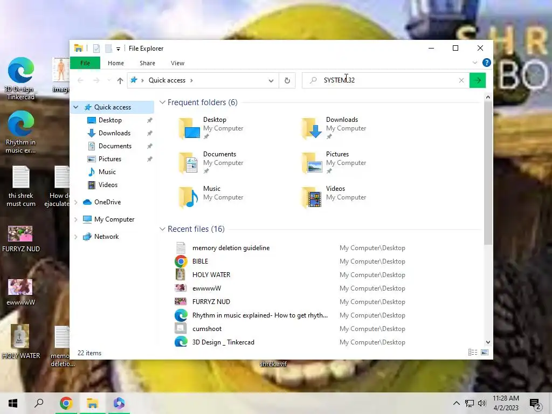The height and width of the screenshot is (414, 552).
Task: Open the FURRYZ NUD desktop image
Action: 21,239
